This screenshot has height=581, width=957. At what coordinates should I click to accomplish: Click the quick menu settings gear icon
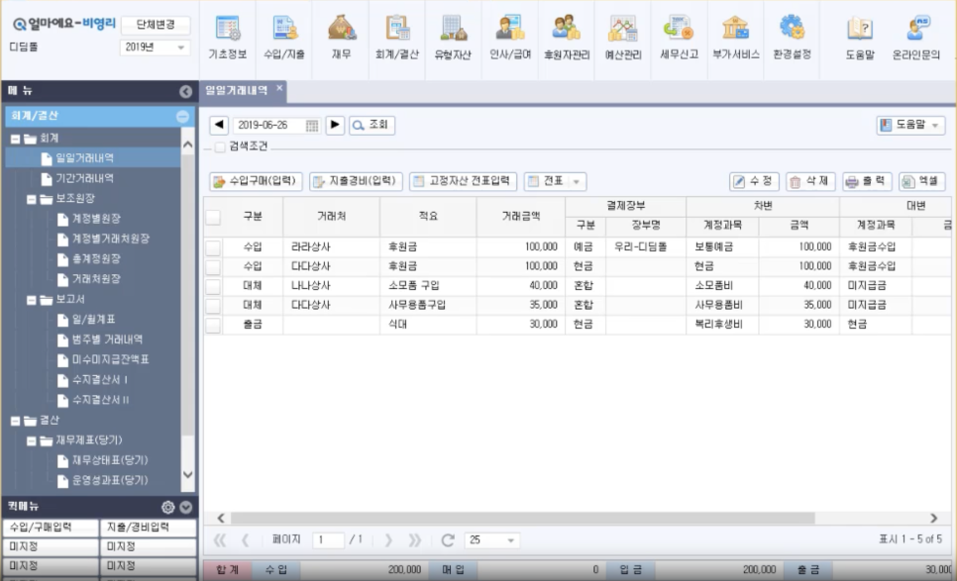167,507
